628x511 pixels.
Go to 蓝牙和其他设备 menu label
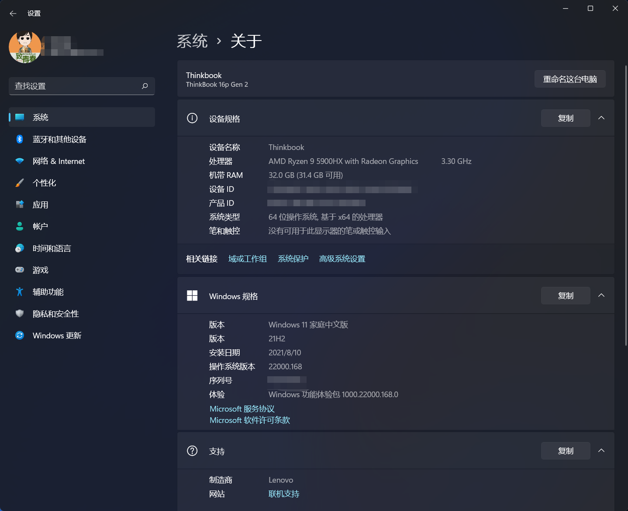[x=59, y=139]
